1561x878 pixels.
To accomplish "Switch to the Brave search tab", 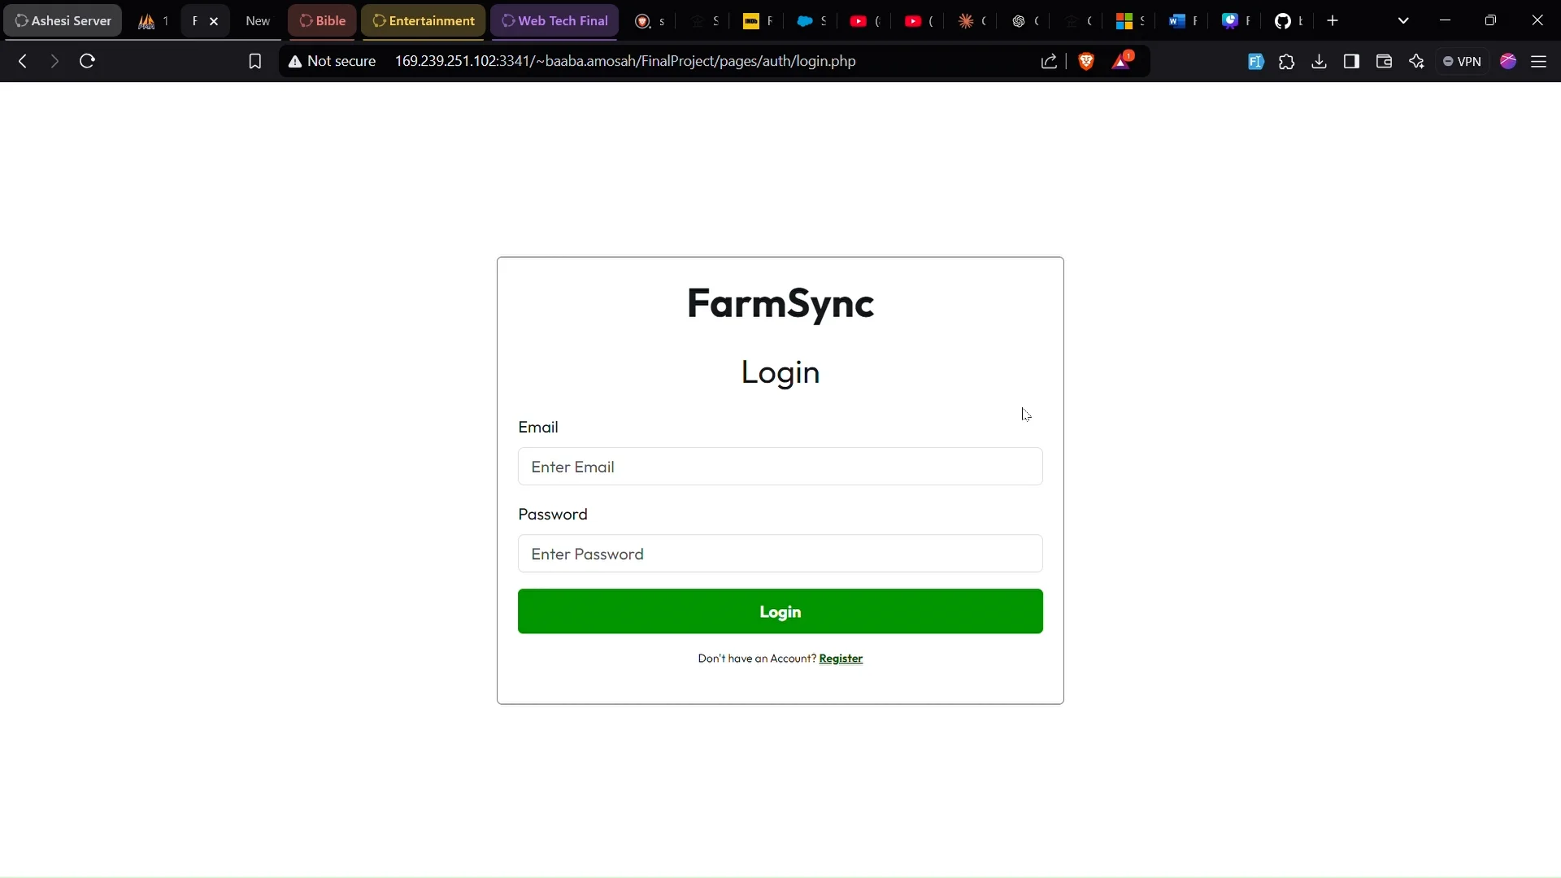I will pos(650,21).
